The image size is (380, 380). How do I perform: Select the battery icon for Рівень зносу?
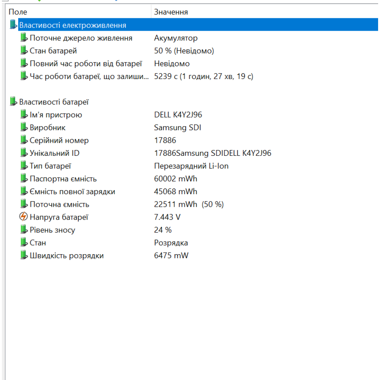[24, 230]
